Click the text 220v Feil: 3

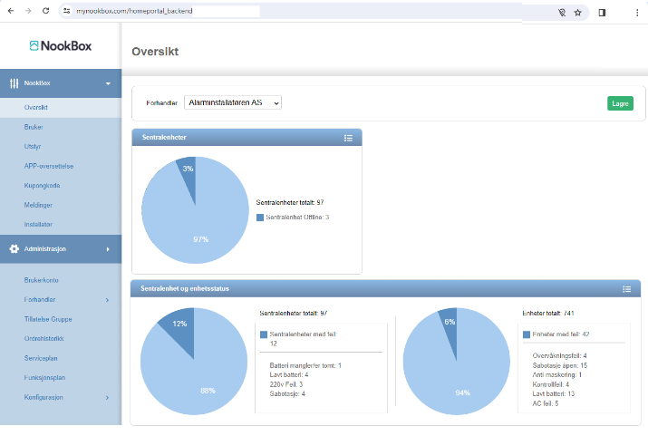tap(286, 384)
